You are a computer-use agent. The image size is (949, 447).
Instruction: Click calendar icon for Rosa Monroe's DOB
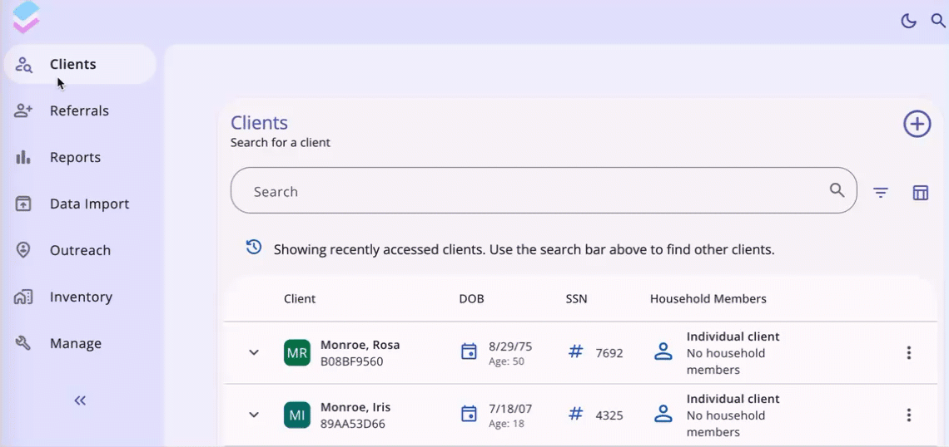tap(469, 352)
